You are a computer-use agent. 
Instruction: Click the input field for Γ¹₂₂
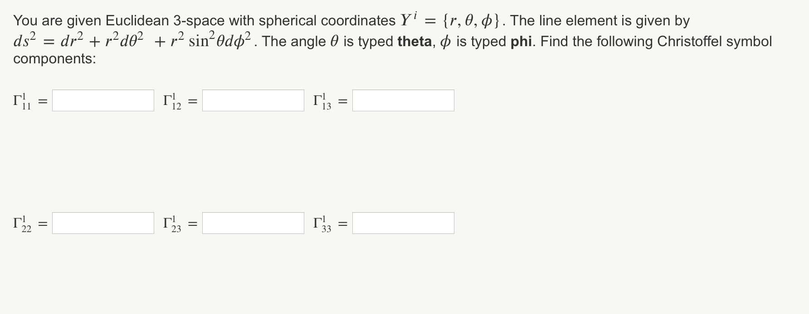tap(103, 223)
